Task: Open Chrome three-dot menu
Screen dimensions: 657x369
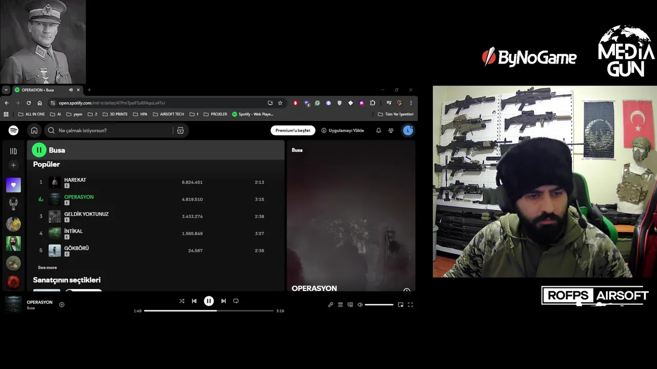Action: pos(411,102)
